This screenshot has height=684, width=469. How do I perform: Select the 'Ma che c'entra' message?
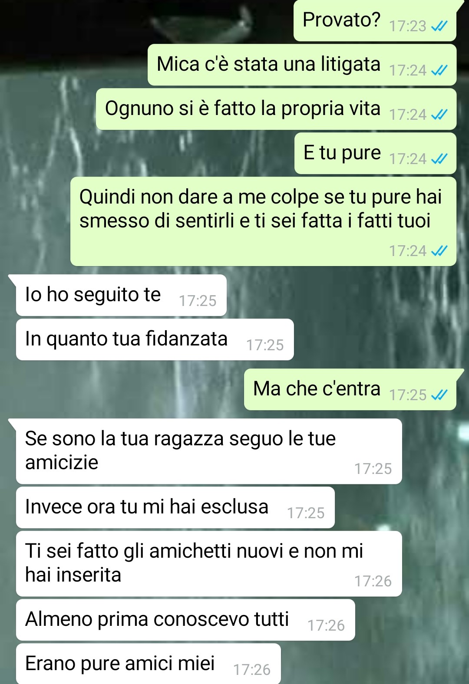point(350,389)
